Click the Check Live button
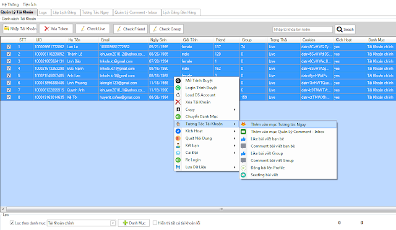 pyautogui.click(x=93, y=29)
